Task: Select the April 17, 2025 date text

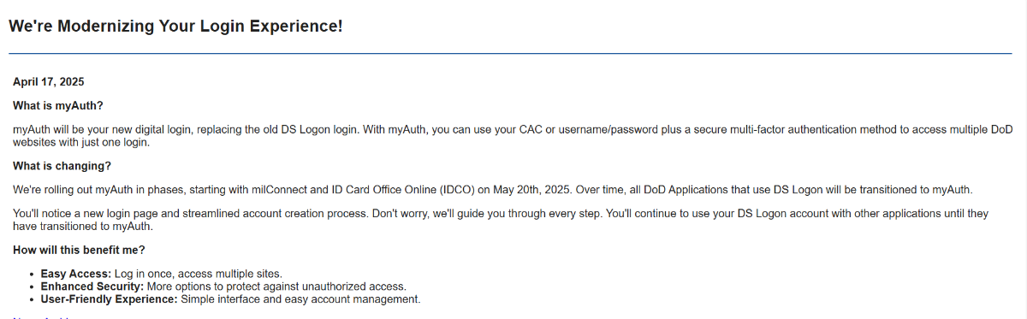Action: tap(48, 82)
